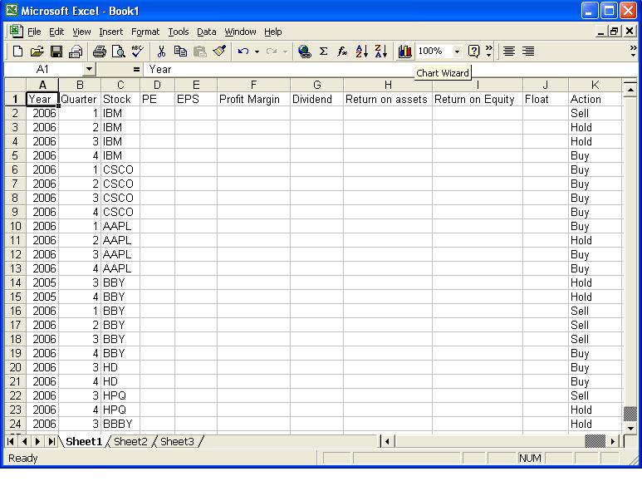Click horizontal scrollbar left arrow

[x=387, y=442]
